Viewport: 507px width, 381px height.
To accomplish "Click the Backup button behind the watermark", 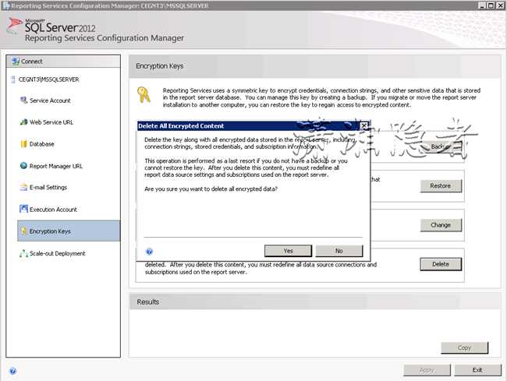I will tap(441, 147).
